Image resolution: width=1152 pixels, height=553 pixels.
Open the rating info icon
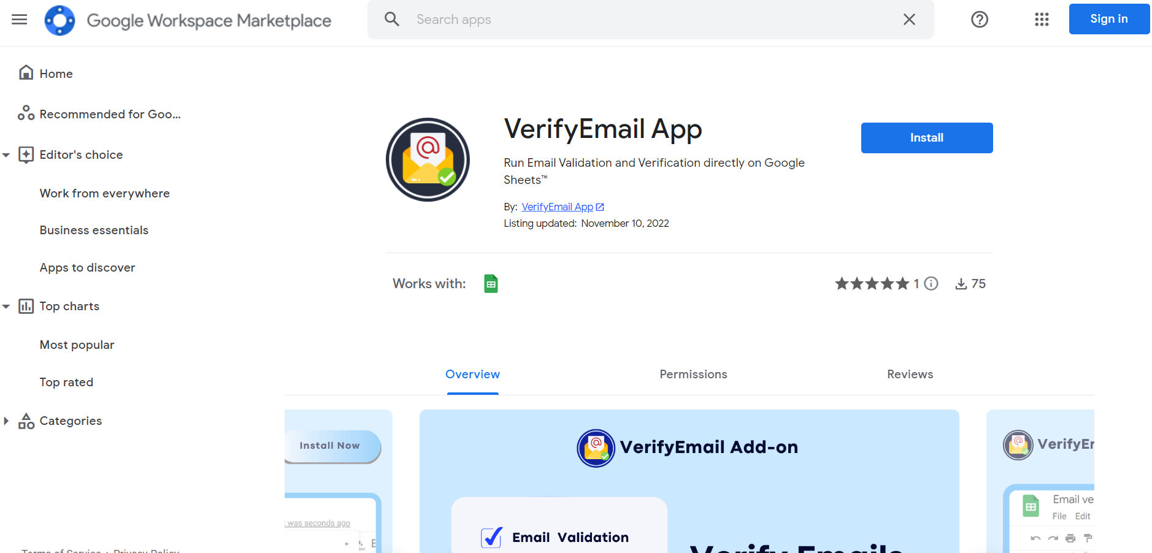click(931, 283)
